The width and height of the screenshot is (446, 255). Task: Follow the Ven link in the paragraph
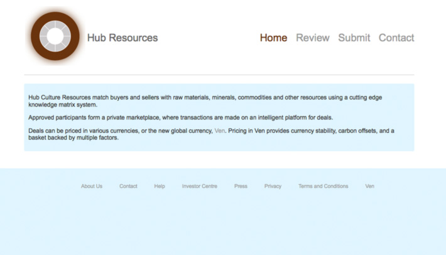point(220,130)
